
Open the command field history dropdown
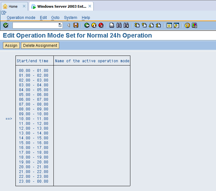click(x=60, y=25)
